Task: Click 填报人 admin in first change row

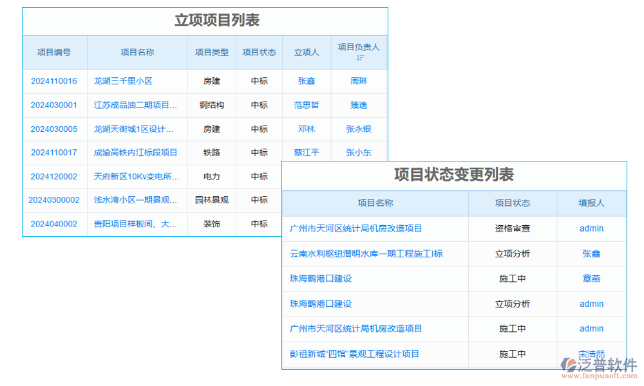Action: (591, 228)
